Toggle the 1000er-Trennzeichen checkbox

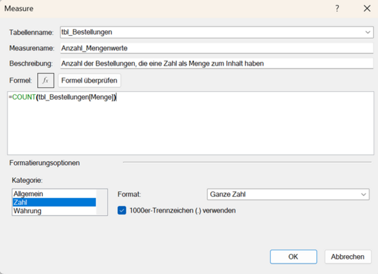coord(123,211)
